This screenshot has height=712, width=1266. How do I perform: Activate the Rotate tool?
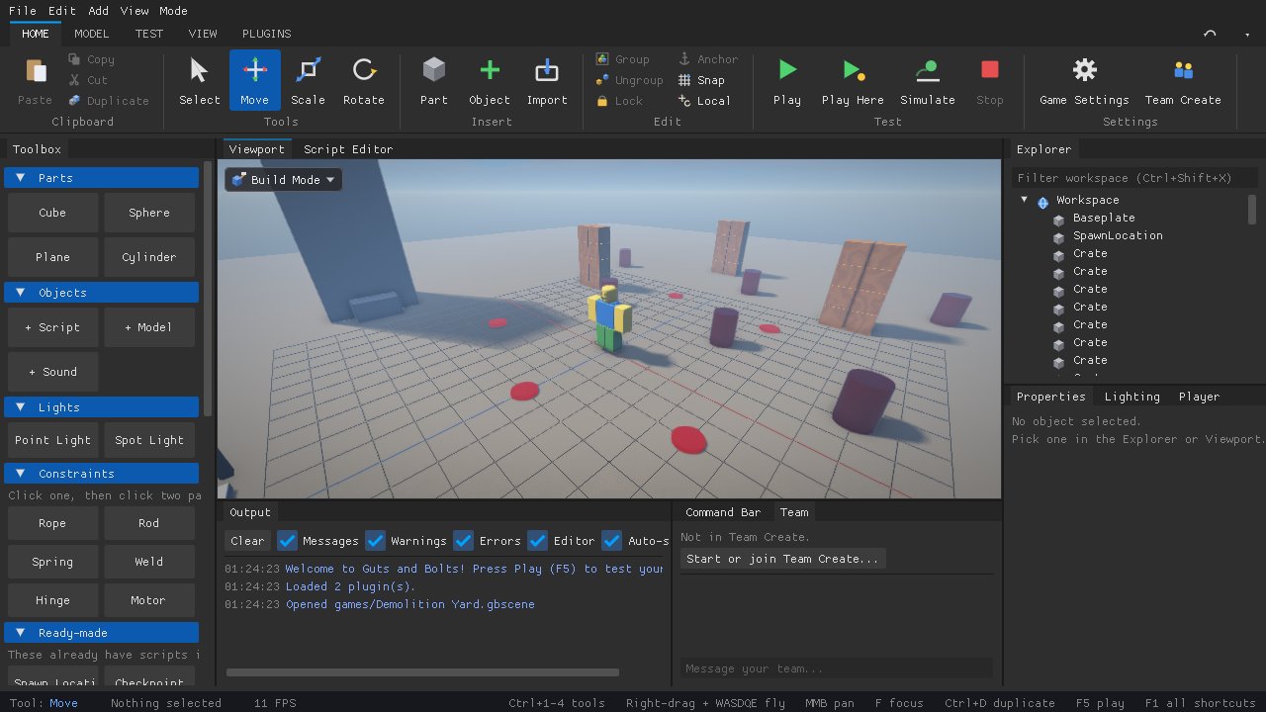[363, 80]
